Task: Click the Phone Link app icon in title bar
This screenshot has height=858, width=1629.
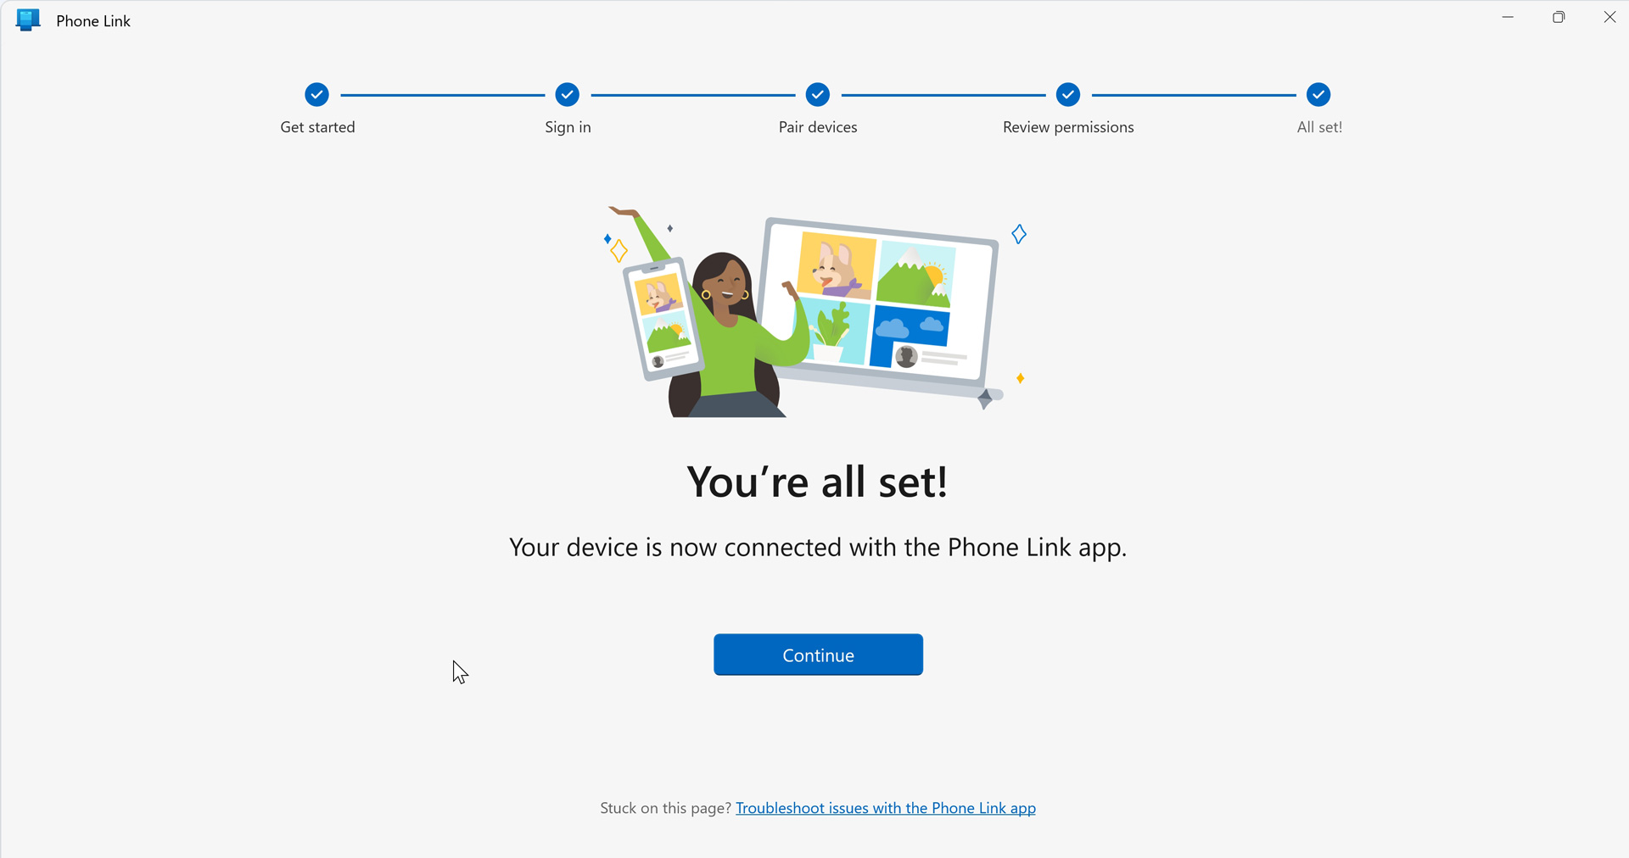Action: tap(28, 20)
